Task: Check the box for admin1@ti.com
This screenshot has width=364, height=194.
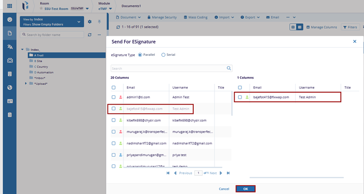Action: pyautogui.click(x=113, y=97)
